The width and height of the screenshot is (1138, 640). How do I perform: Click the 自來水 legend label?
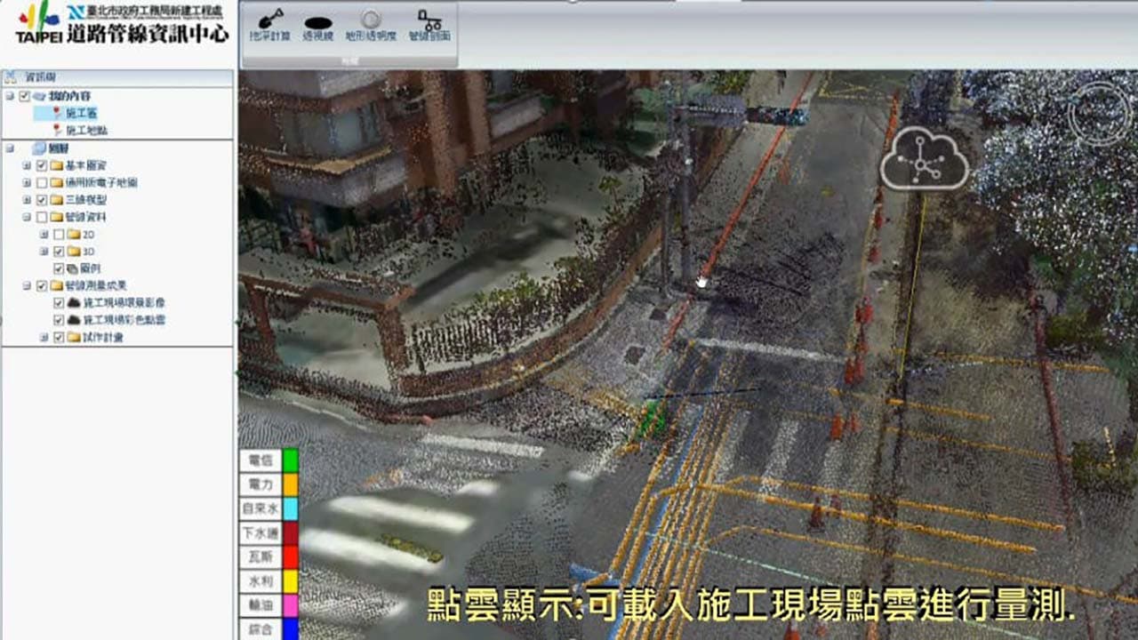[x=260, y=509]
